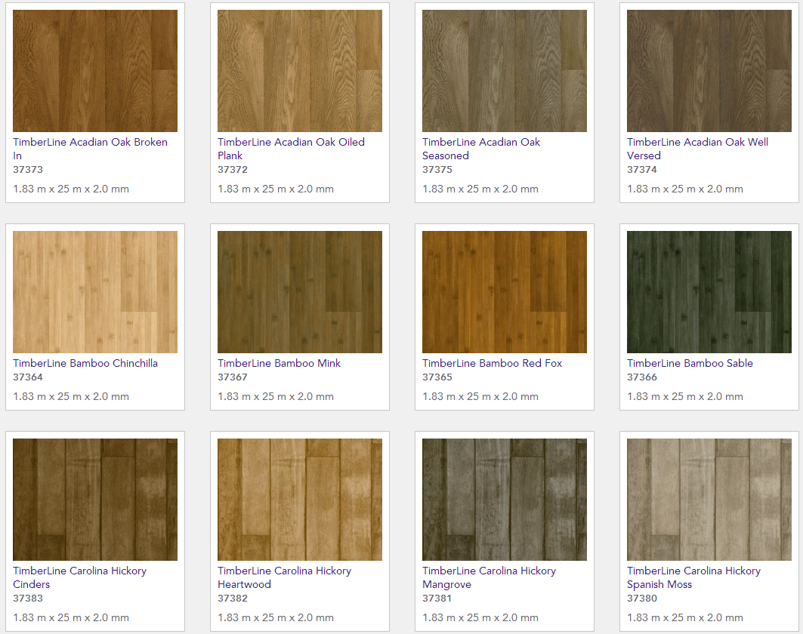
Task: Click the dimensions text under product 37380
Action: [x=685, y=617]
